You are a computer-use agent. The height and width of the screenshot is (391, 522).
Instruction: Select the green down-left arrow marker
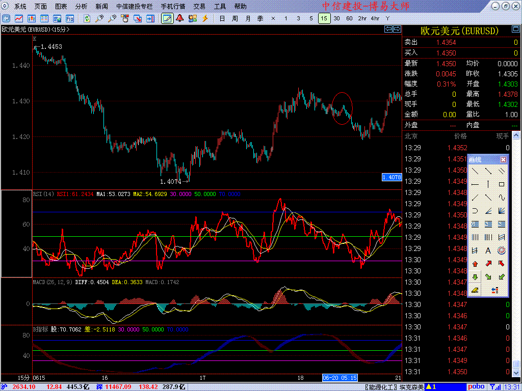pyautogui.click(x=502, y=277)
